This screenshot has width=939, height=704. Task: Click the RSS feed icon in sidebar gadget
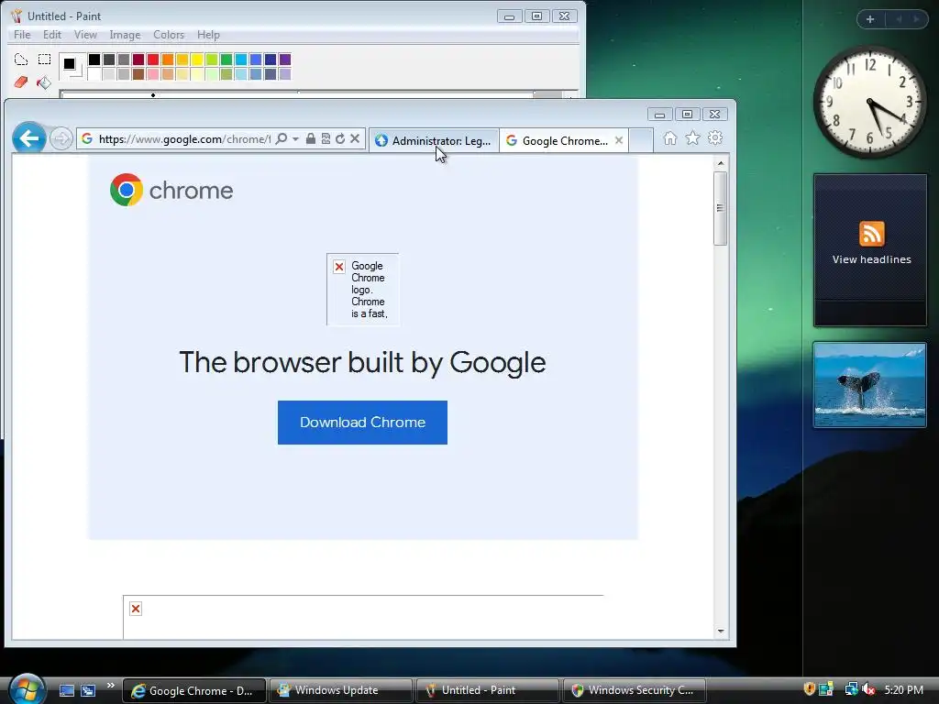coord(871,234)
